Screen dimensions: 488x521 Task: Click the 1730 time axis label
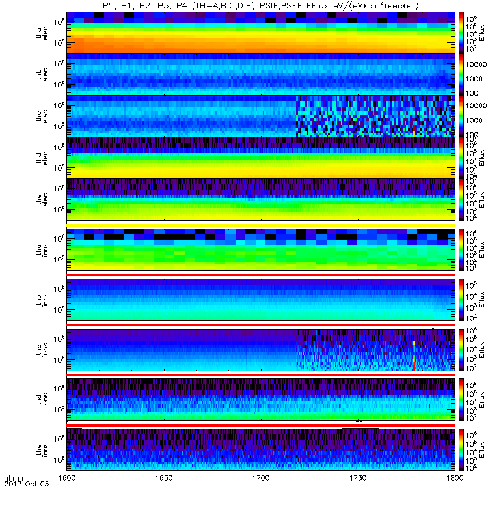[x=358, y=478]
